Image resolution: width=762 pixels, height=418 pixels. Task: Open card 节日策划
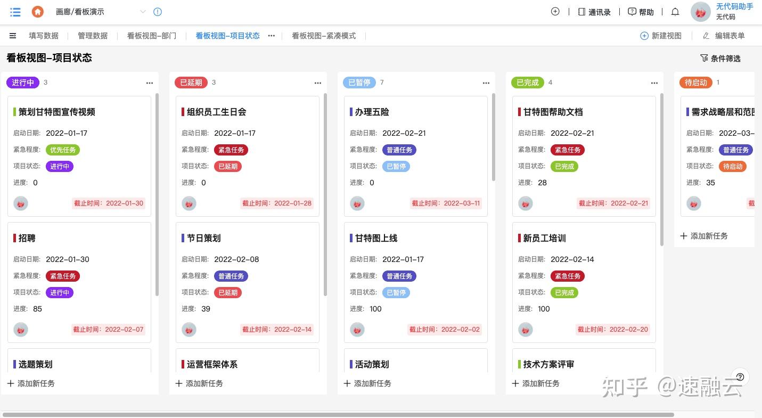pos(248,282)
